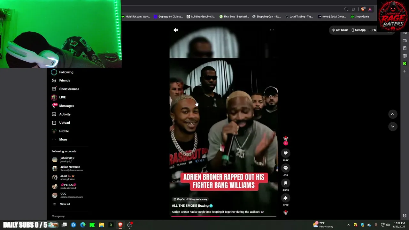Image resolution: width=409 pixels, height=230 pixels.
Task: Switch to Brave browser on taskbar
Action: coord(120,225)
